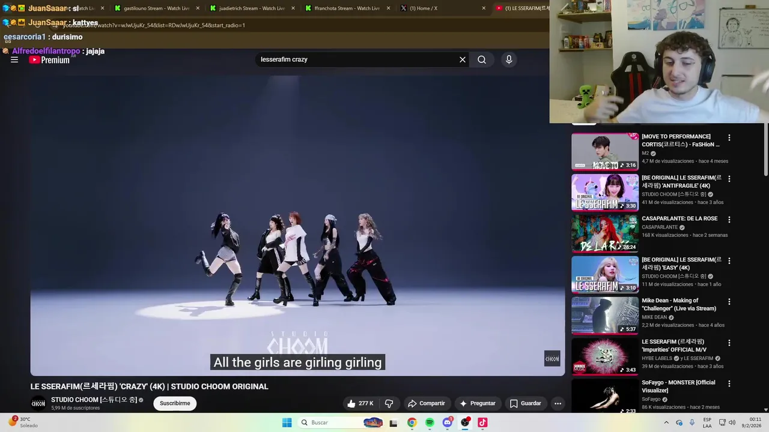Viewport: 769px width, 432px height.
Task: Open Discord from the taskbar
Action: (x=448, y=422)
